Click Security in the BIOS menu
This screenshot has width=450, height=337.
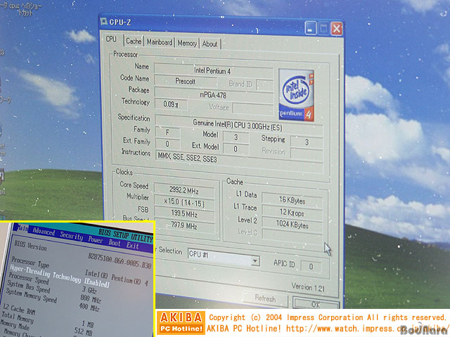pos(72,236)
